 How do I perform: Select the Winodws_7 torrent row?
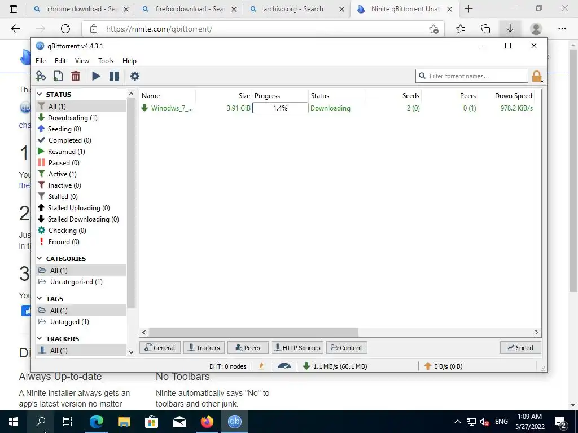pos(337,108)
